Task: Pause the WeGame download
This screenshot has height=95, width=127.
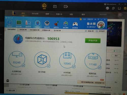Action: pos(115,94)
